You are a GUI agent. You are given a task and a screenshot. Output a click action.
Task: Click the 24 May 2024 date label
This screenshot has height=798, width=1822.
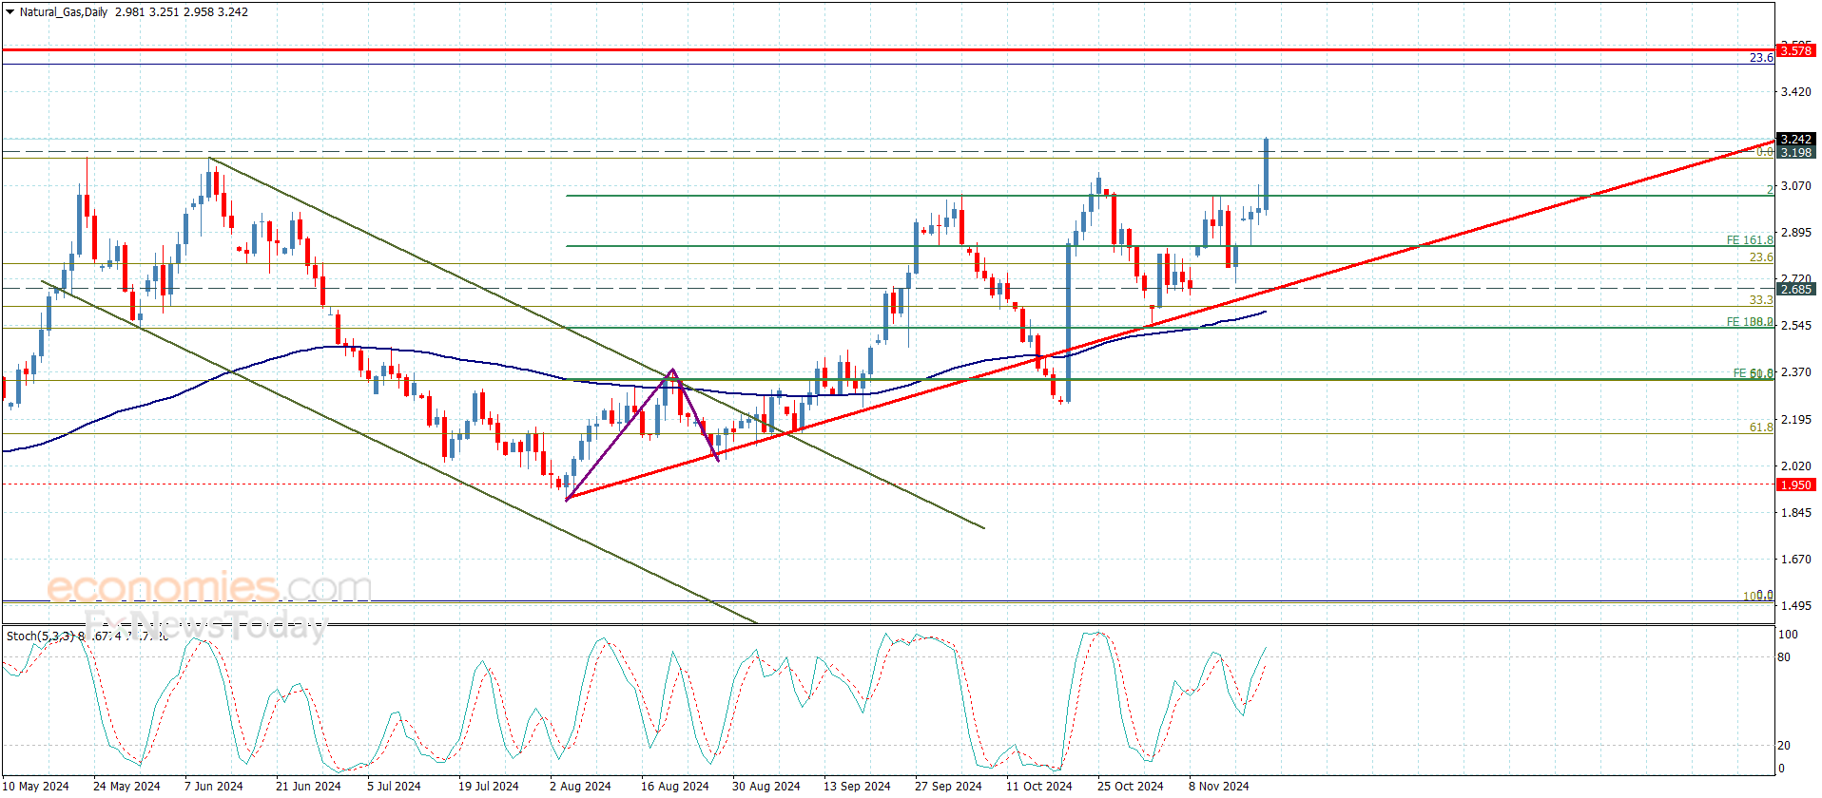126,786
